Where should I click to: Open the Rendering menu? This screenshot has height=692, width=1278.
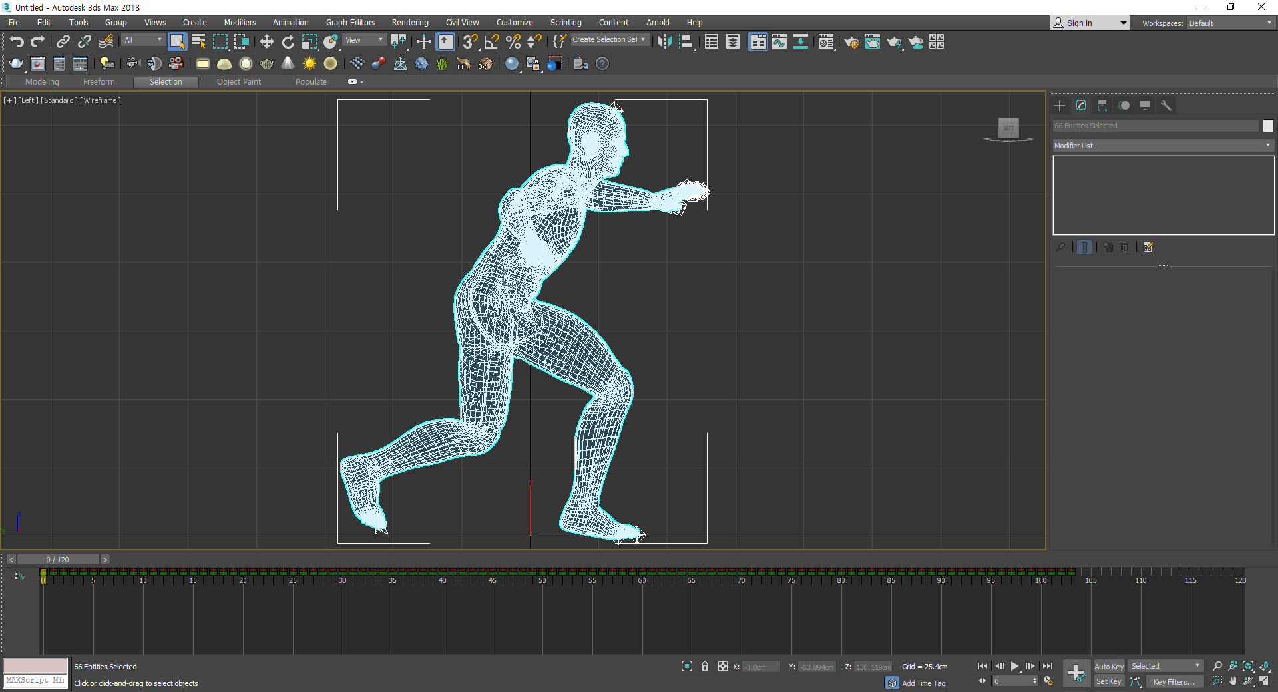[409, 23]
